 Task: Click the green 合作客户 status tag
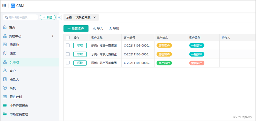[x=164, y=63]
